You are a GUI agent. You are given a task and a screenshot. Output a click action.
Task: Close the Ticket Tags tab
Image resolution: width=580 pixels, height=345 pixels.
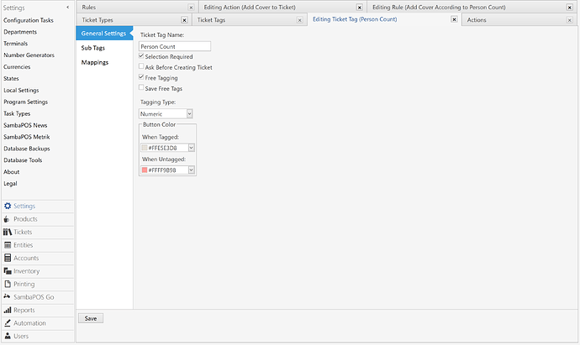pos(299,20)
